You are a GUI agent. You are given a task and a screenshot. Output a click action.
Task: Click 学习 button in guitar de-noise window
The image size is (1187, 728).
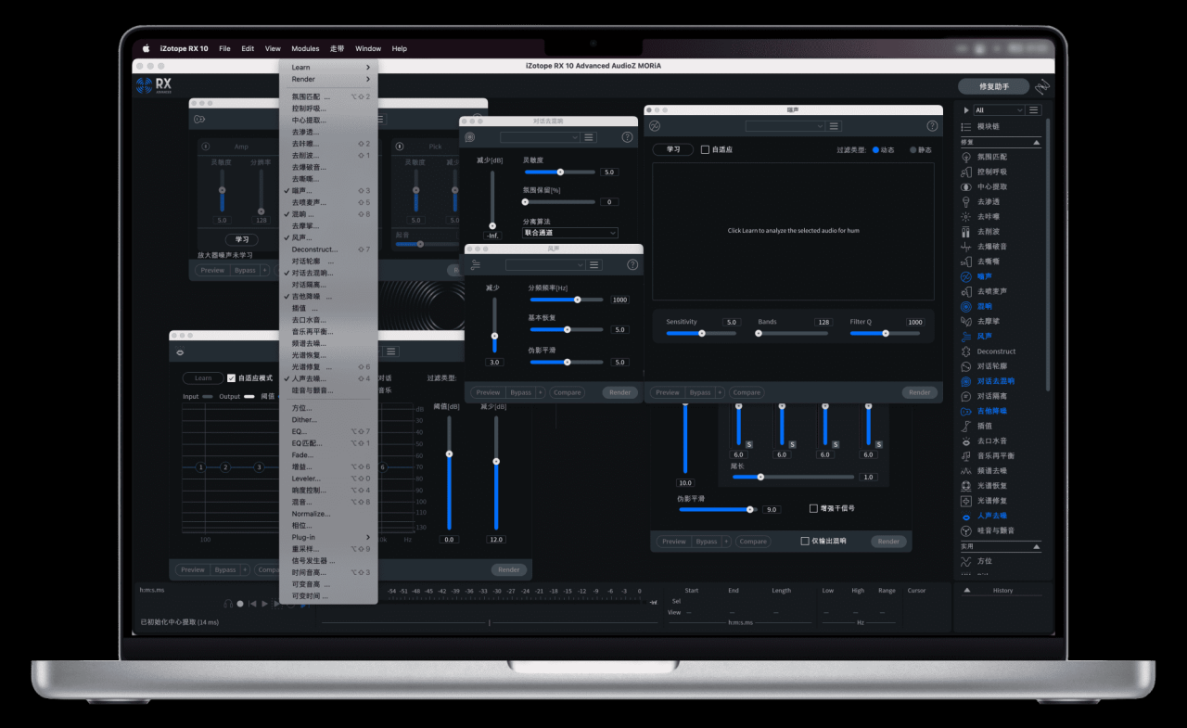(x=242, y=239)
